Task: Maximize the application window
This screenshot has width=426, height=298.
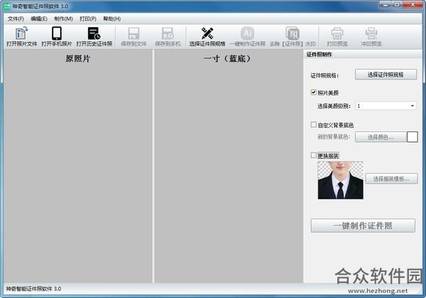Action: tap(397, 4)
